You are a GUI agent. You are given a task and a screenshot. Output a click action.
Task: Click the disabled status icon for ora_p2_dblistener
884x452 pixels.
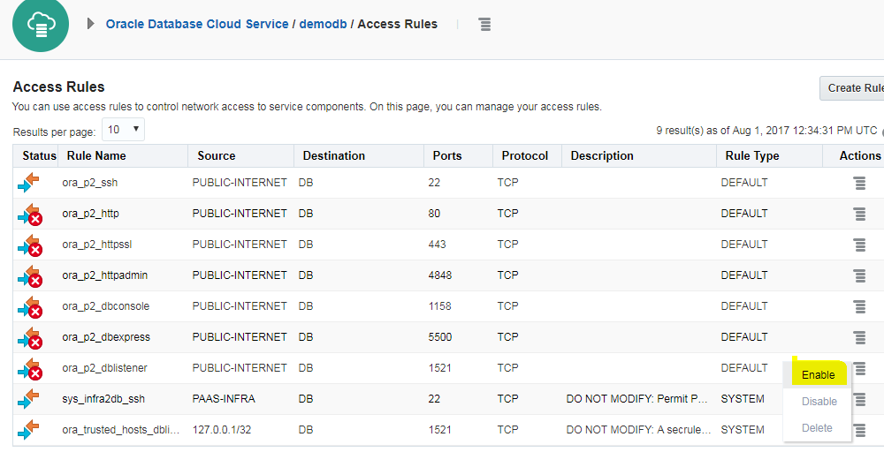30,368
